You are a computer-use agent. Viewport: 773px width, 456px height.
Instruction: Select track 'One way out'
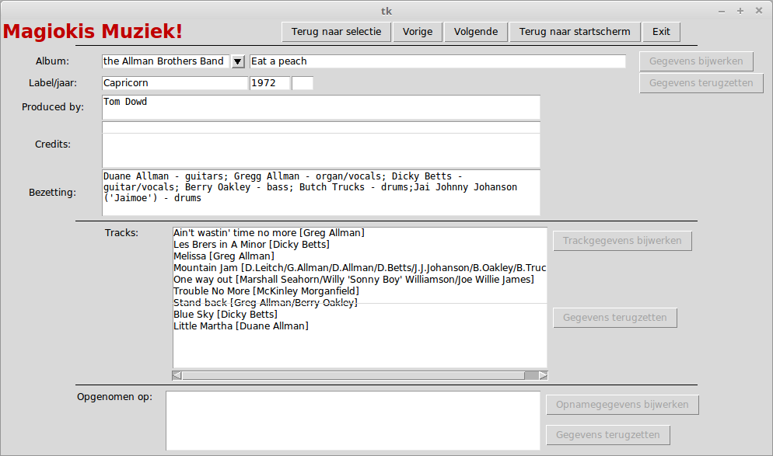click(360, 280)
